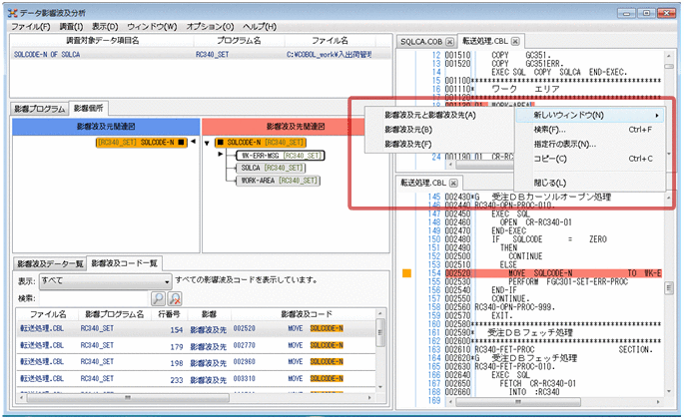The width and height of the screenshot is (684, 420).
Task: Select code list row with line 179
Action: pos(197,346)
